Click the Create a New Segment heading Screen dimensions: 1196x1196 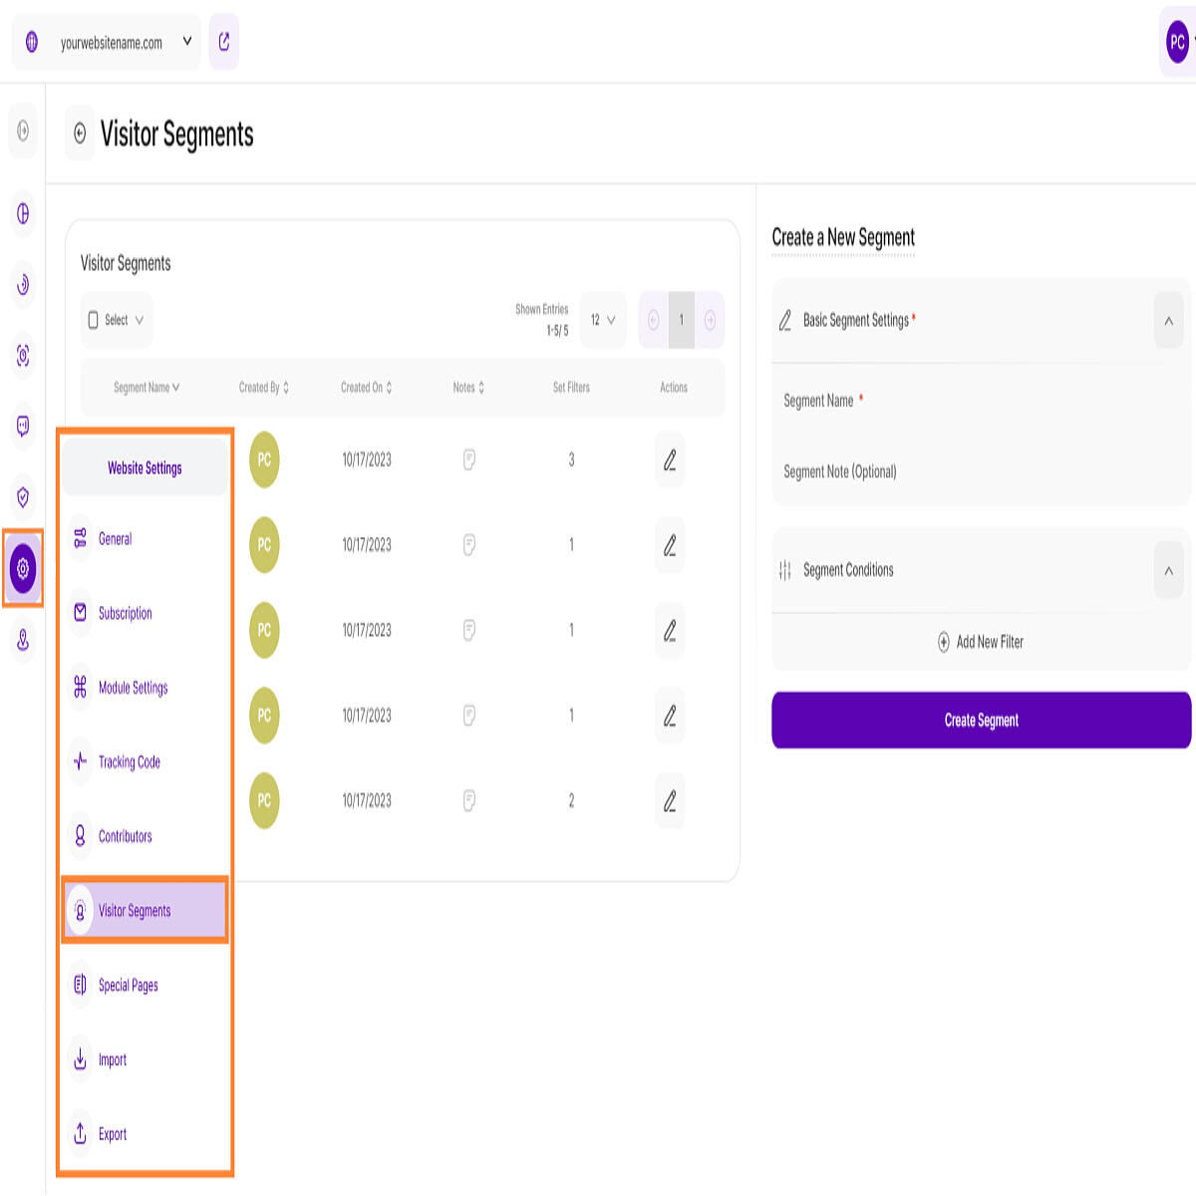843,237
